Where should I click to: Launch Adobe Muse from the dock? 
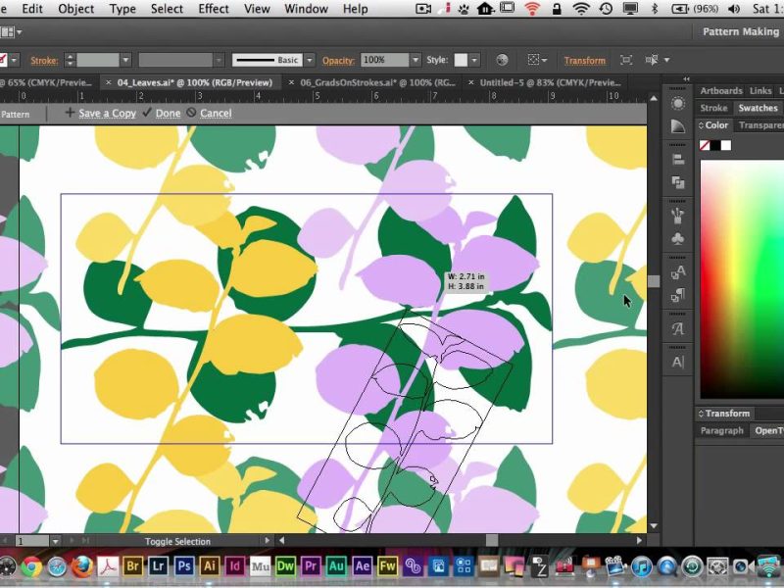click(x=260, y=566)
